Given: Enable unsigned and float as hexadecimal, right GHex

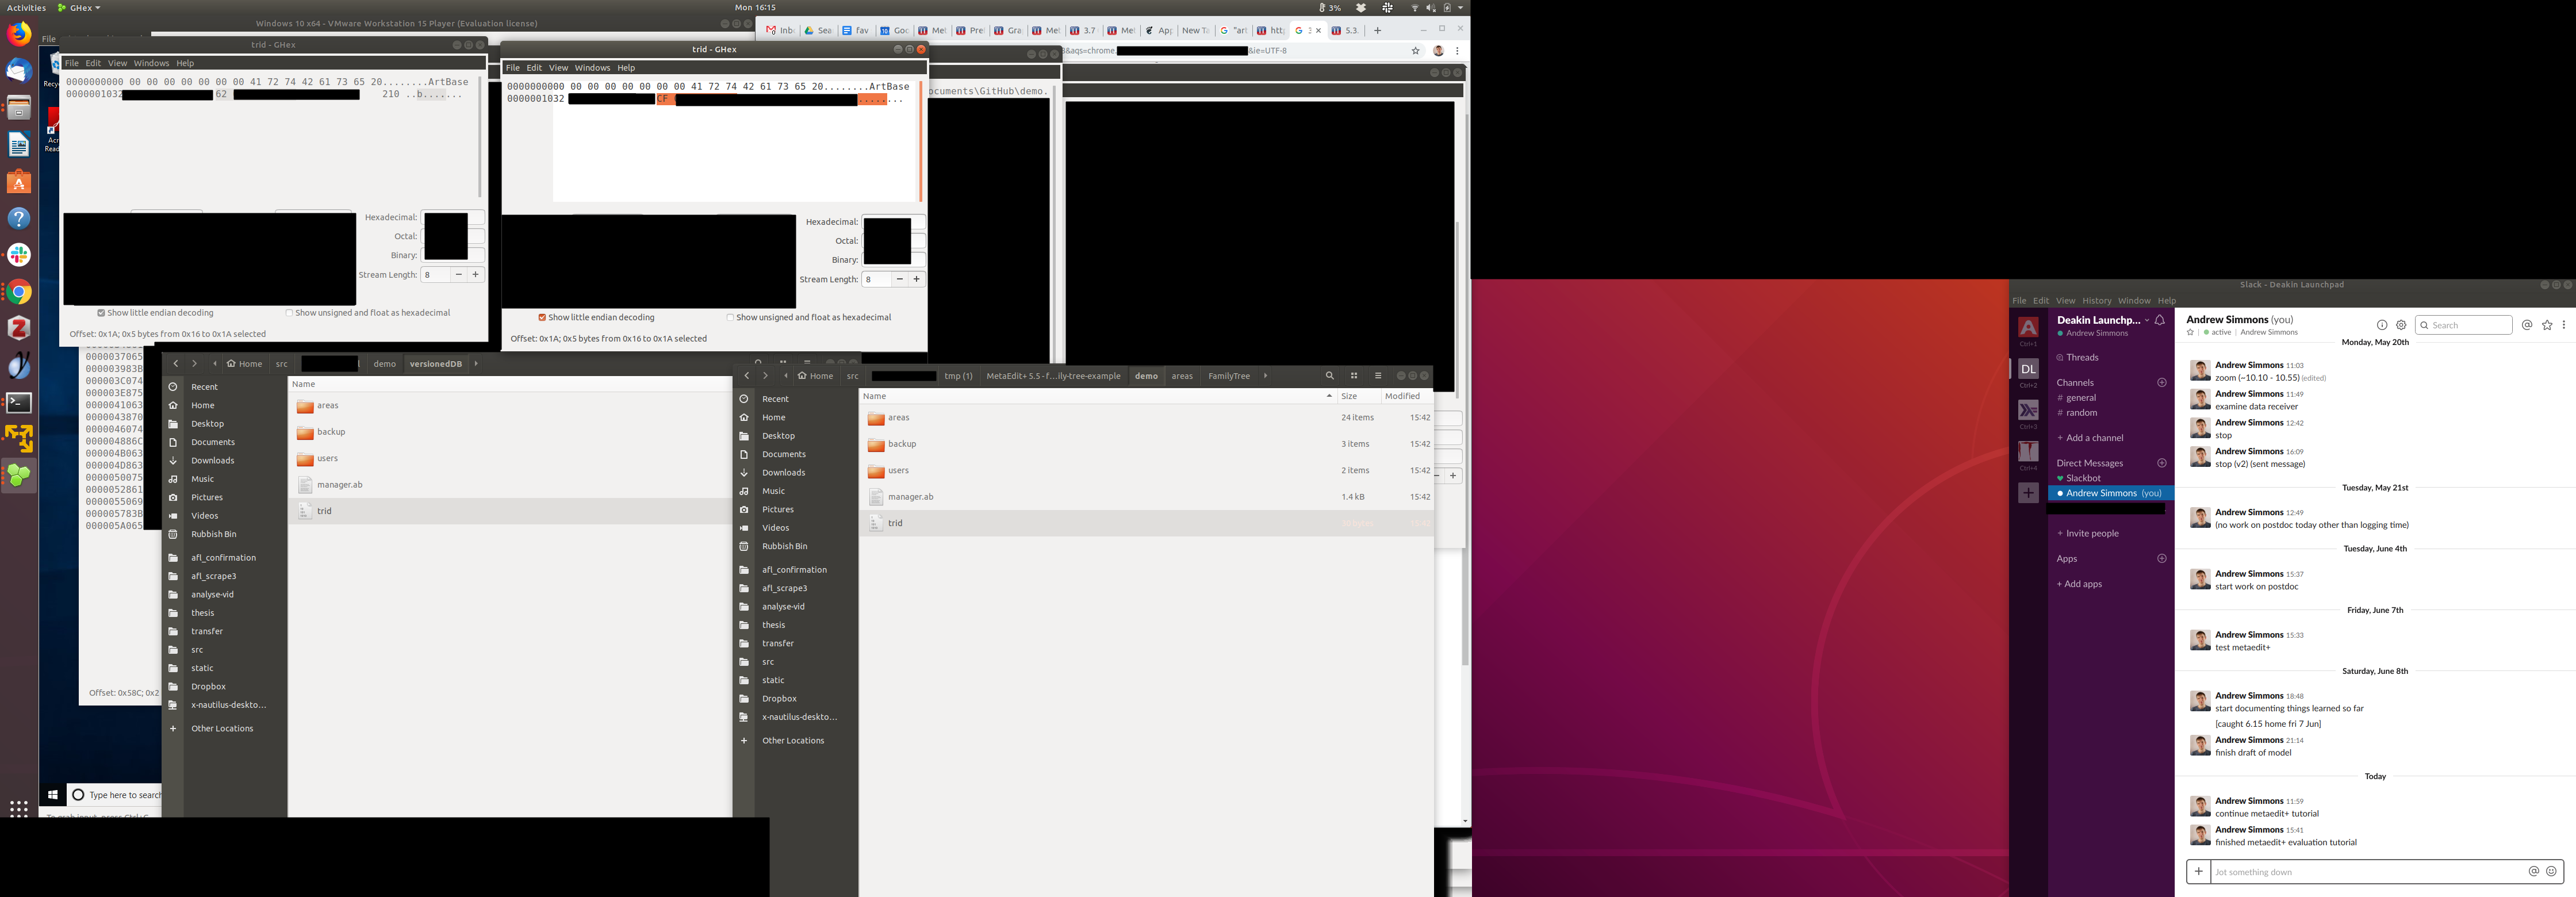Looking at the screenshot, I should click(x=730, y=317).
